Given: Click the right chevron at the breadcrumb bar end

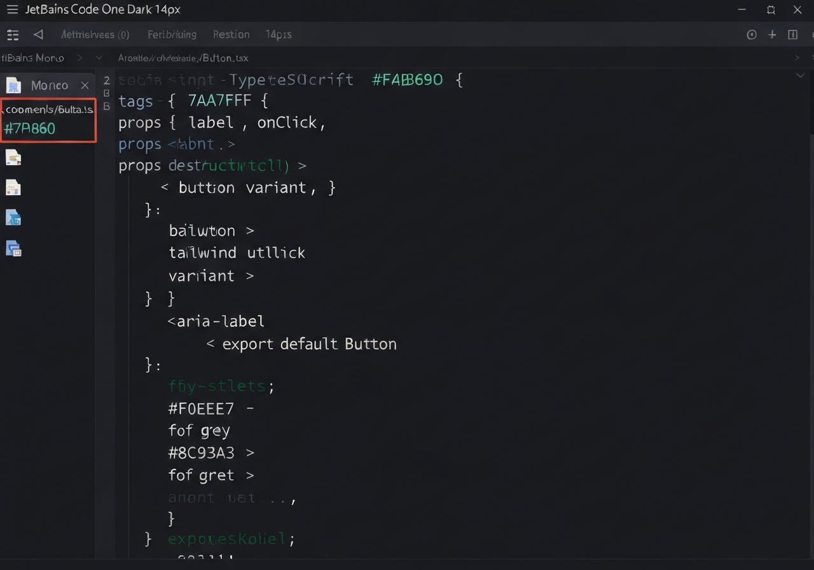Looking at the screenshot, I should click(x=797, y=58).
